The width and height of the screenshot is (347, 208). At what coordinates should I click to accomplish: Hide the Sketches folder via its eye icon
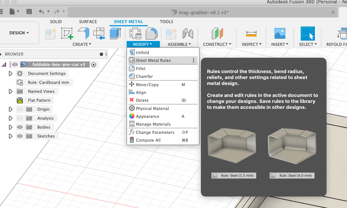coord(20,136)
